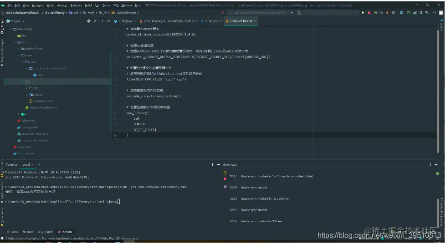Open Resource Manager side tab

(x=2, y=52)
